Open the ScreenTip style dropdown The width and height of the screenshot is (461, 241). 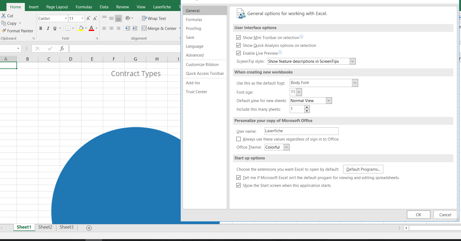coord(352,61)
